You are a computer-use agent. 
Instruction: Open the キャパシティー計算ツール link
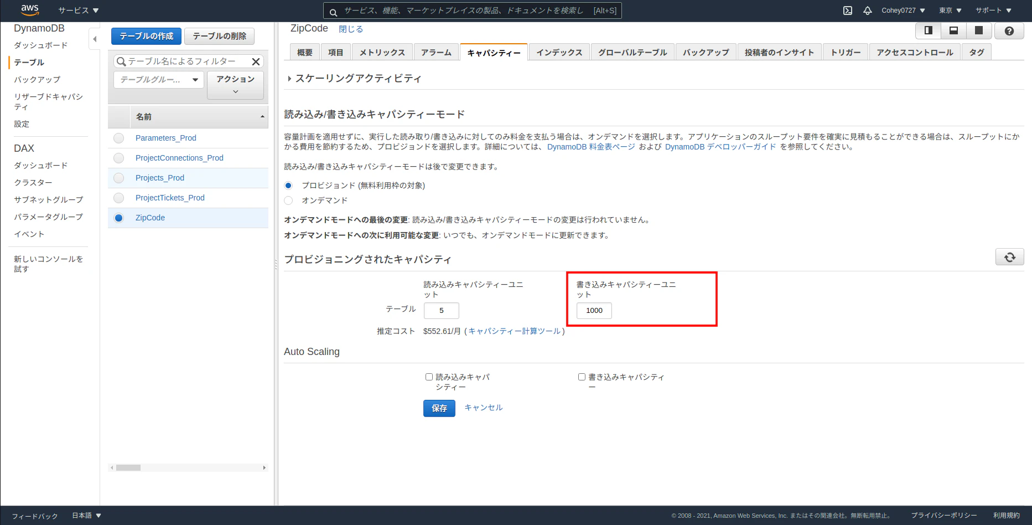tap(515, 331)
